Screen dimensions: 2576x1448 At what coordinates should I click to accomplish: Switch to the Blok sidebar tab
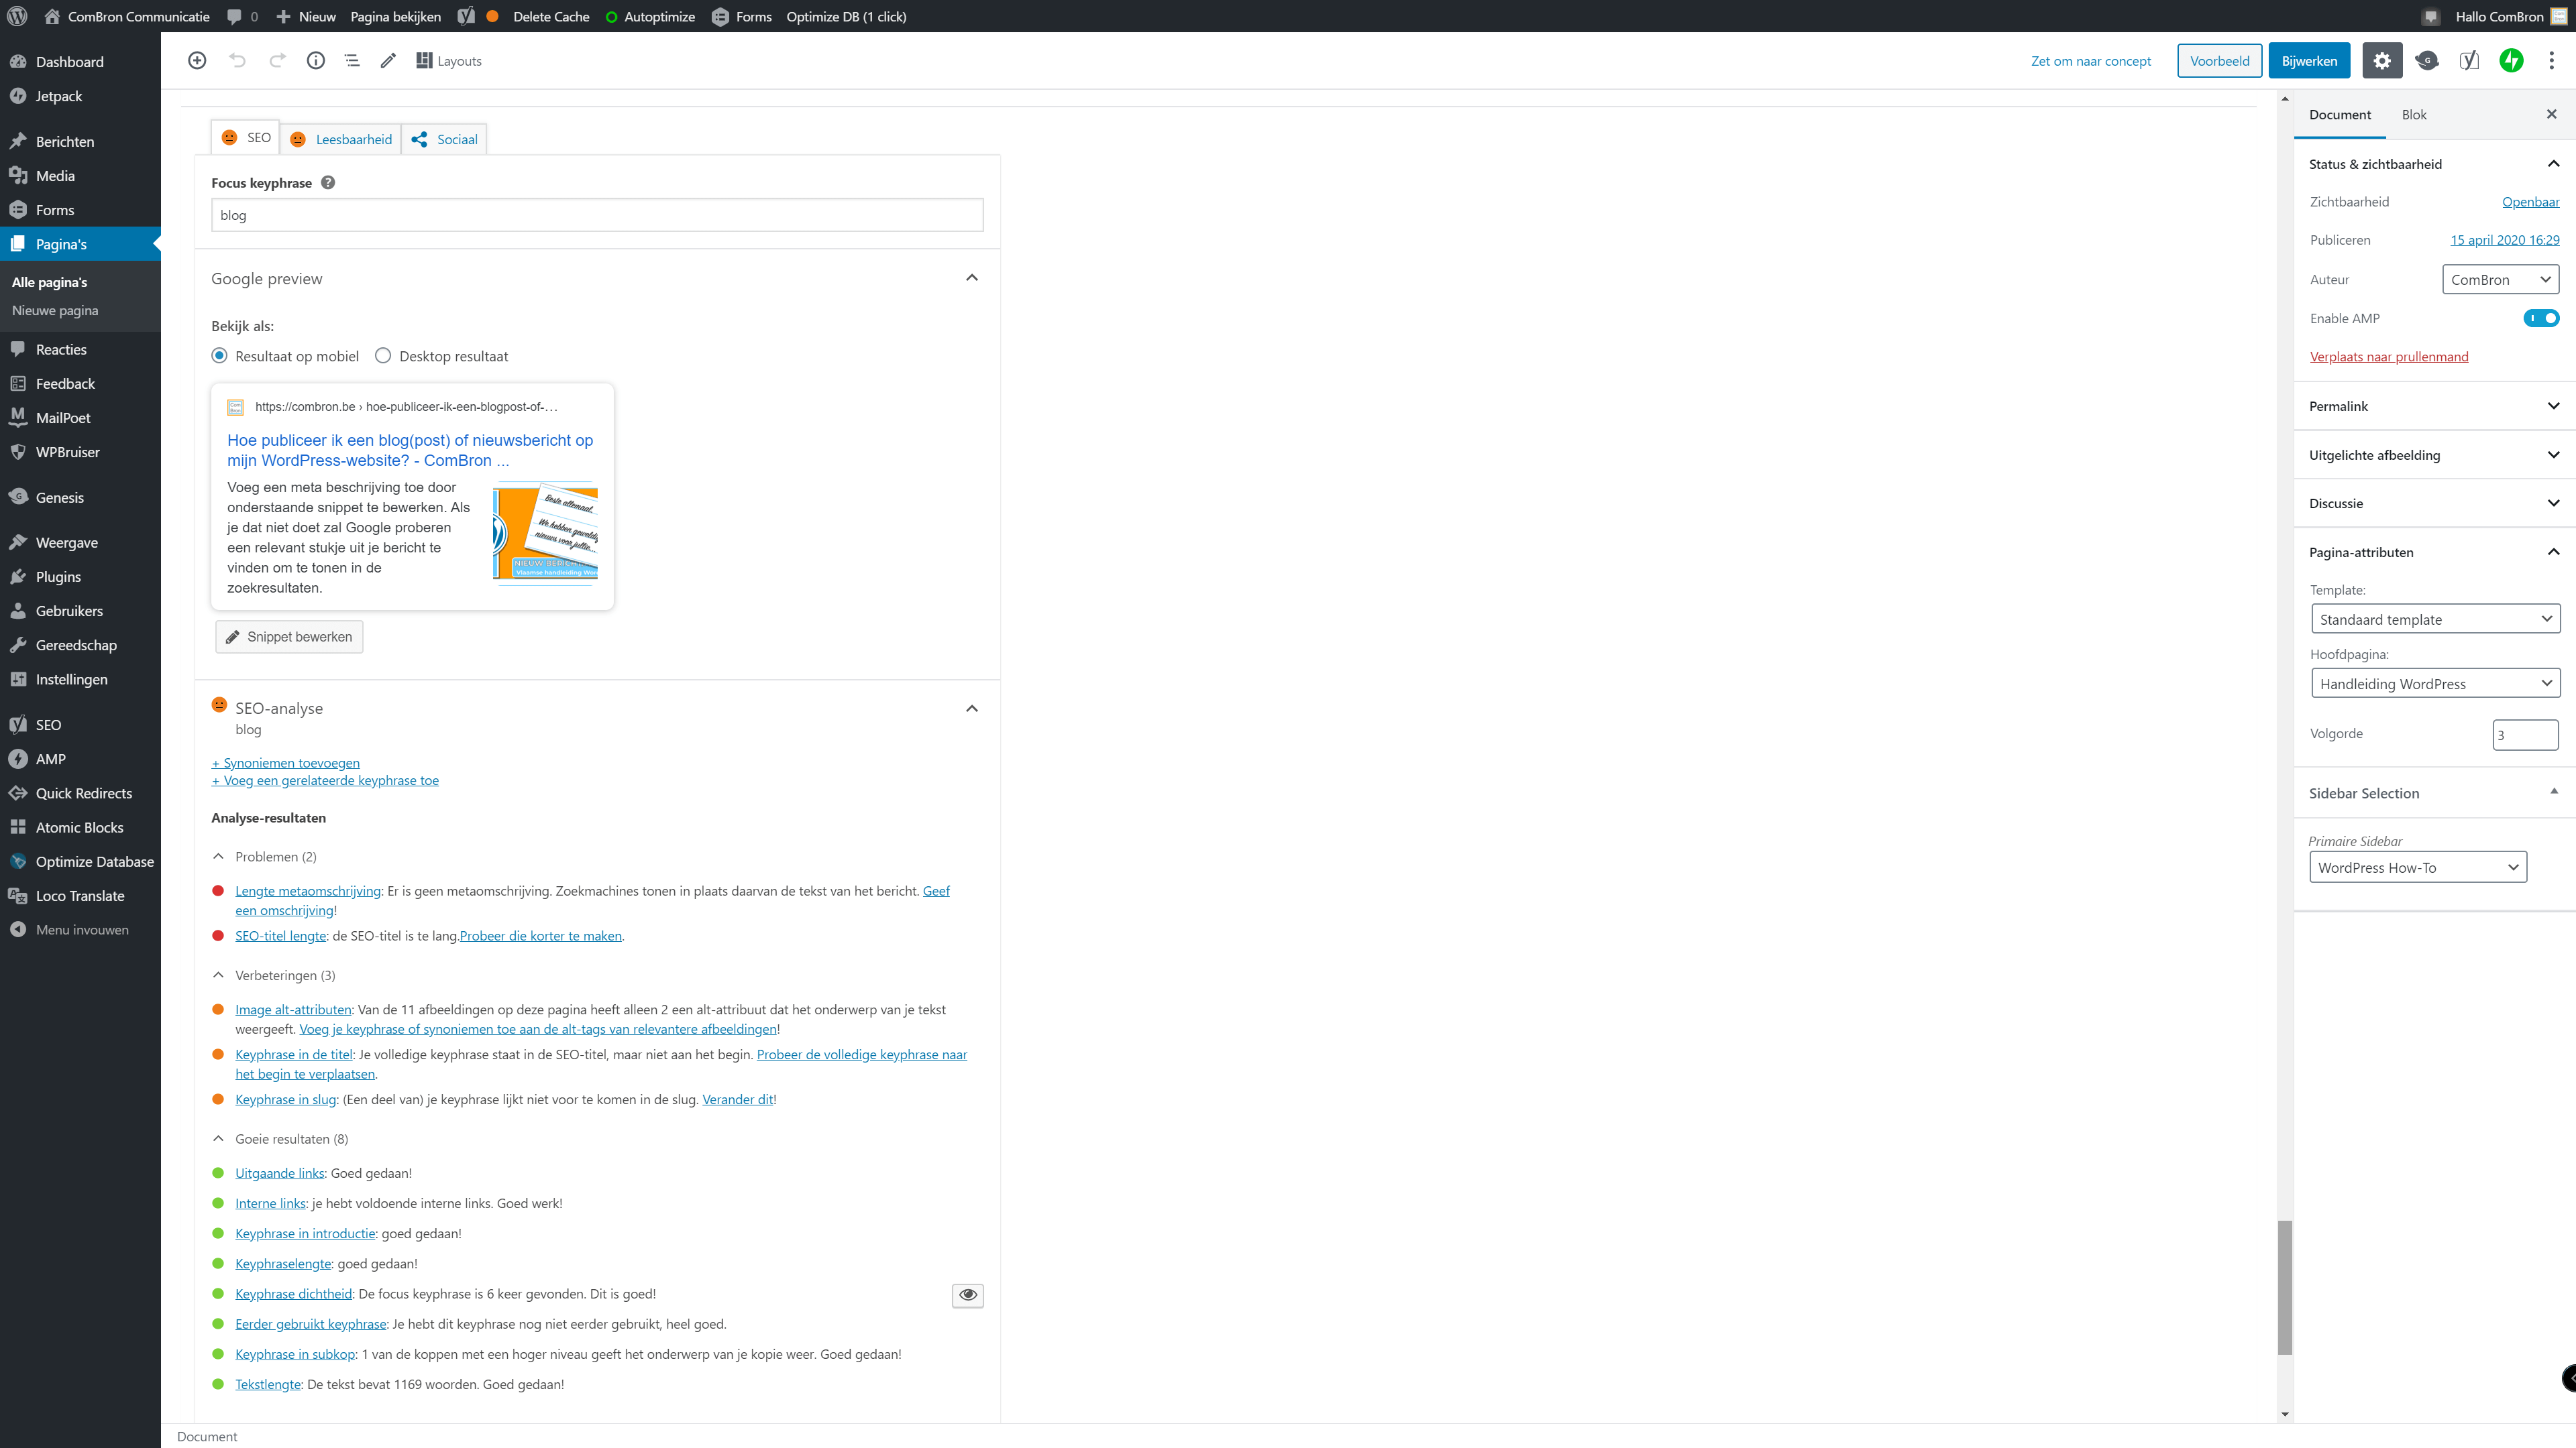[2413, 115]
